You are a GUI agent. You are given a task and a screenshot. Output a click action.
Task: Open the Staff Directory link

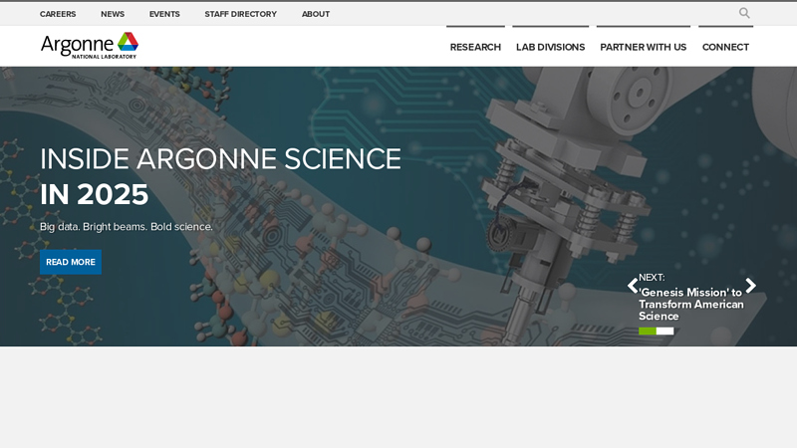tap(241, 14)
